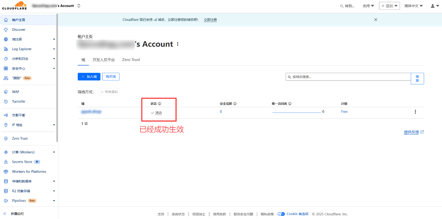The image size is (442, 219).
Task: Open the user profile icon menu
Action: pos(435,6)
